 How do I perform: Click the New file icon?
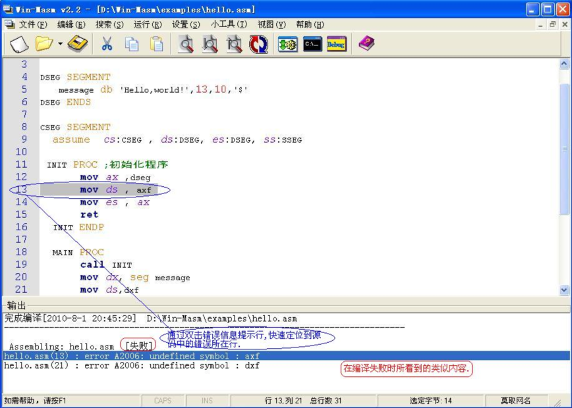[19, 44]
